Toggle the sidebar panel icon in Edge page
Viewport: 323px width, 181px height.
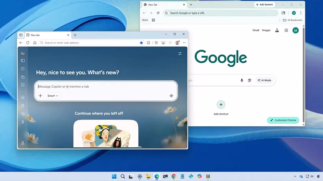23,60
